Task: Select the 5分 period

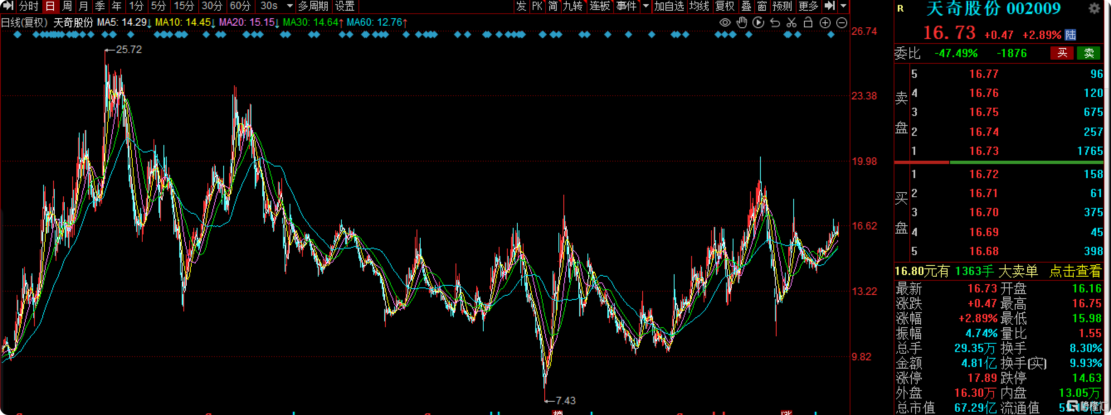Action: pyautogui.click(x=158, y=6)
